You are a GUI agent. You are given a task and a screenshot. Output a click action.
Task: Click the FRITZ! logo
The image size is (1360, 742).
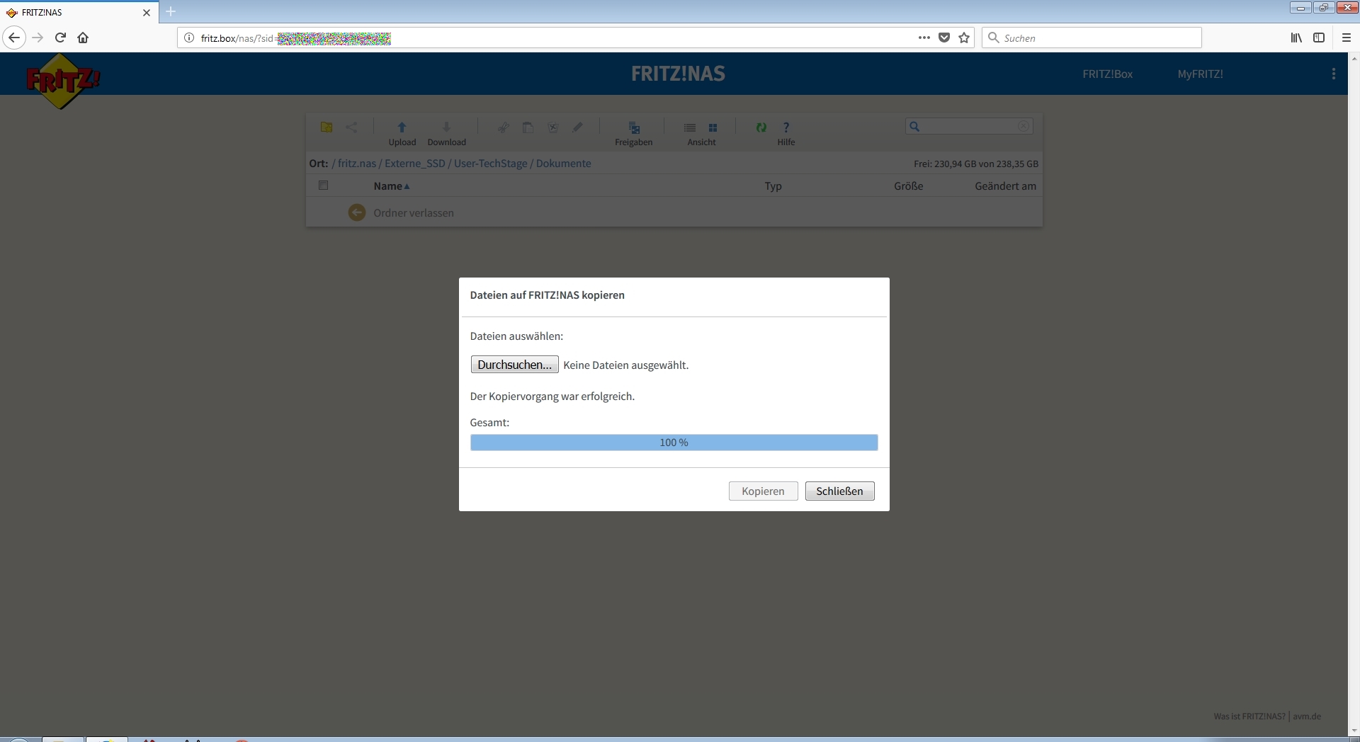pos(62,81)
